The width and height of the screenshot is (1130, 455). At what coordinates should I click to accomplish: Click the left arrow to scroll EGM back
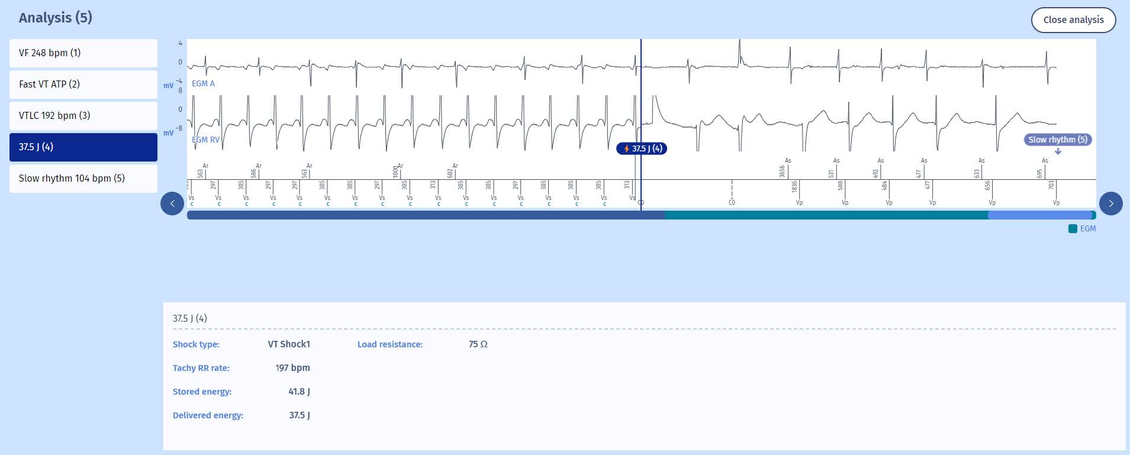pyautogui.click(x=172, y=204)
